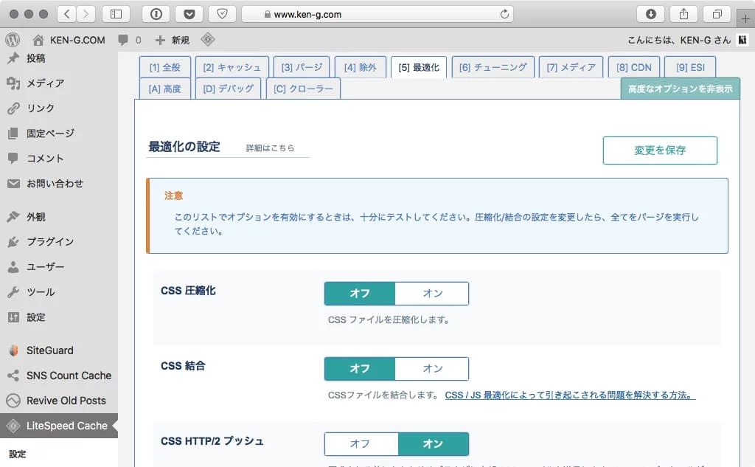Image resolution: width=755 pixels, height=467 pixels.
Task: Click the 変更を保存 button
Action: click(x=660, y=151)
